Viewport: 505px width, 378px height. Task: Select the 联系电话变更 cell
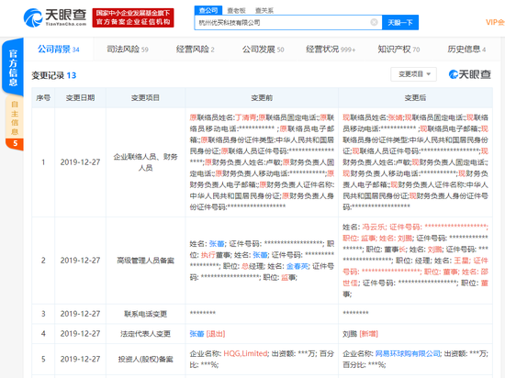[146, 314]
